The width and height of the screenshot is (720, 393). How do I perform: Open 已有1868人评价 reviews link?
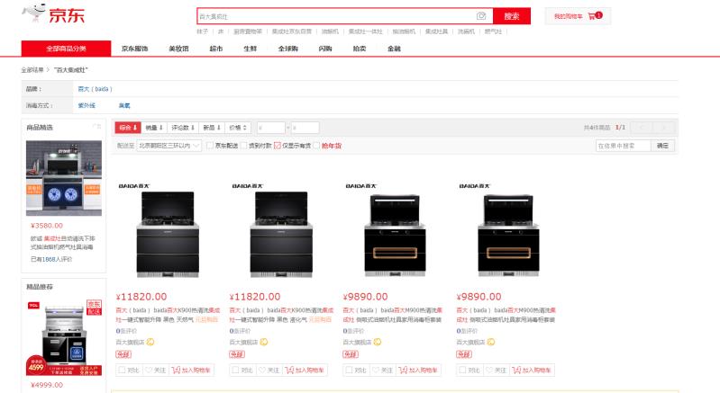coord(51,259)
